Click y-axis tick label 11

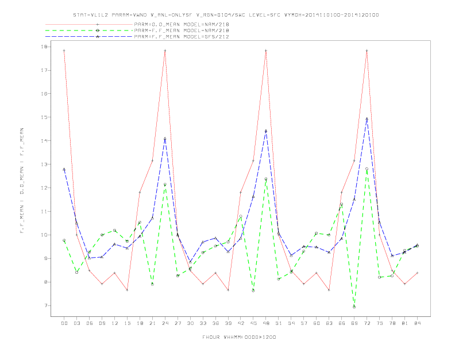44,212
